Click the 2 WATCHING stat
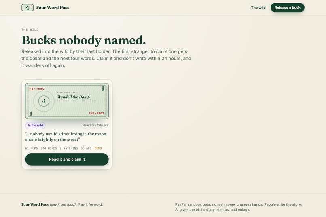326x217 pixels. point(69,148)
